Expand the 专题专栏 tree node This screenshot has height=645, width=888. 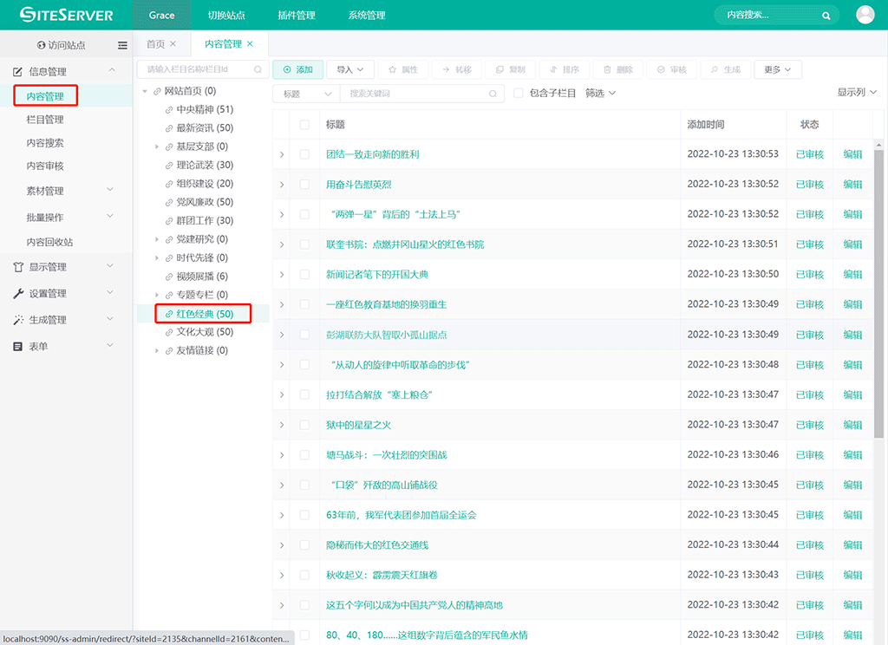tap(156, 294)
